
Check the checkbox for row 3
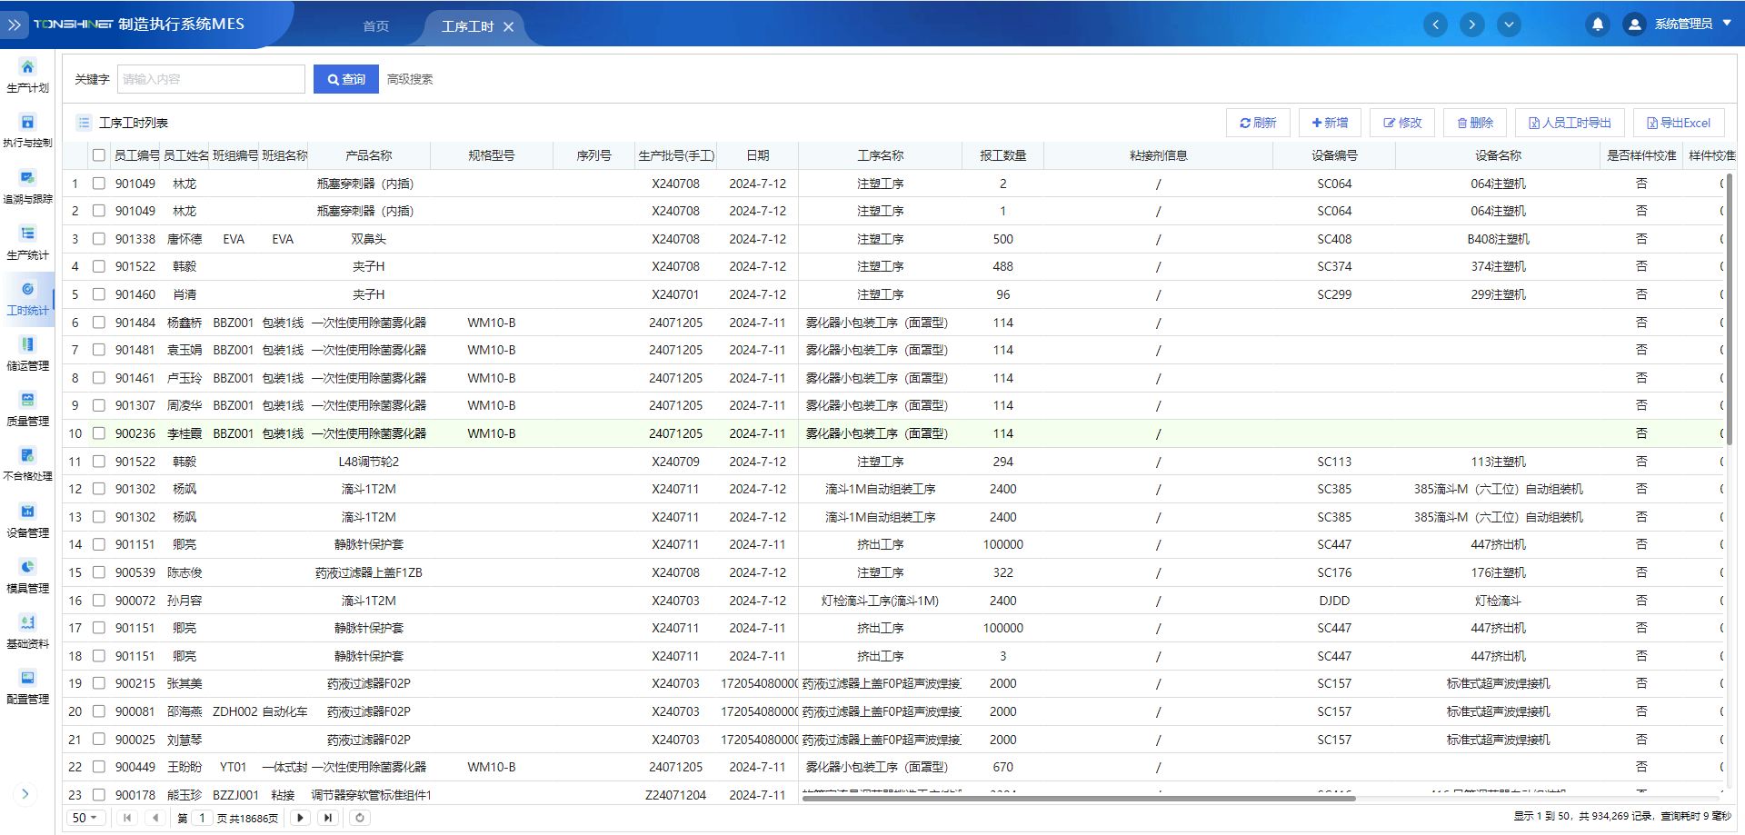coord(99,239)
